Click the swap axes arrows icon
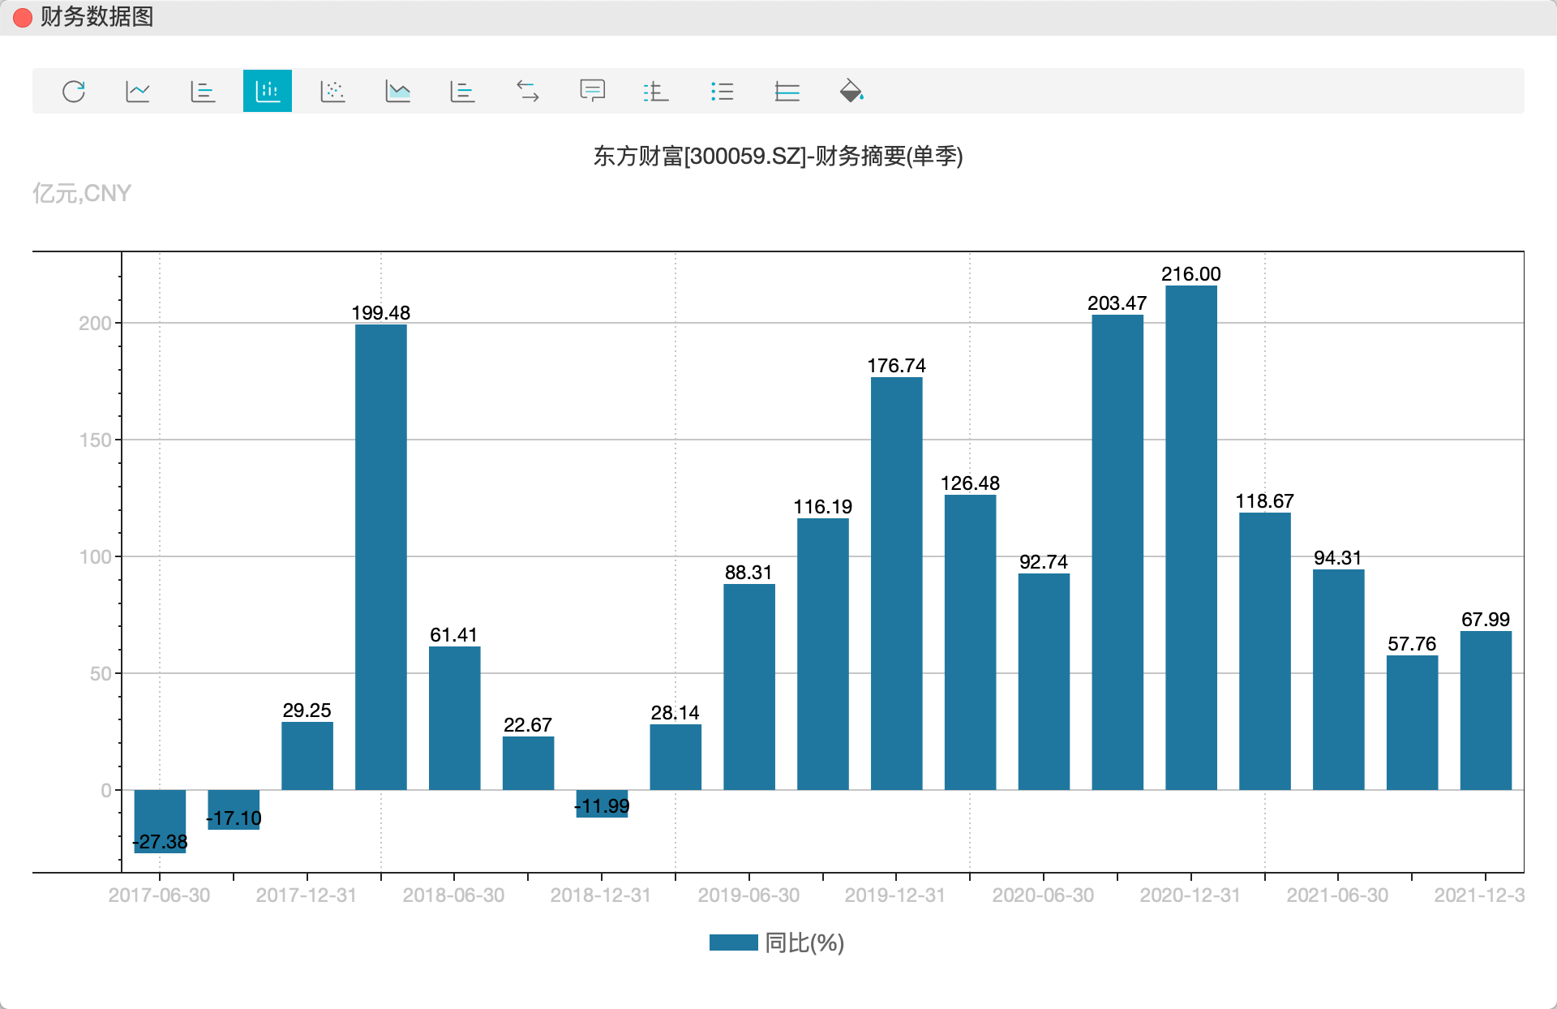Screen dimensions: 1557x1009 pos(527,91)
